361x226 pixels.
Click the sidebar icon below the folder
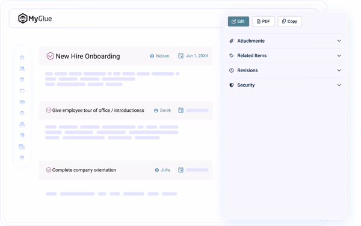(x=22, y=102)
